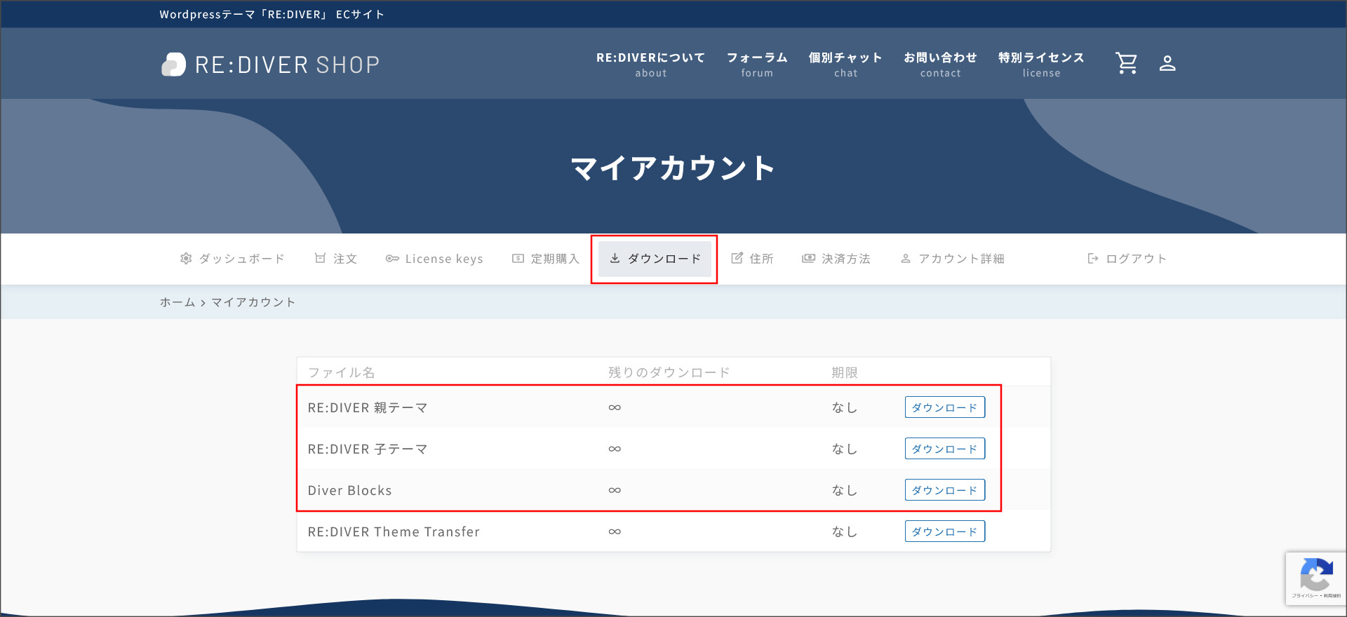Click ログアウト to log out
The height and width of the screenshot is (617, 1347).
pos(1127,259)
